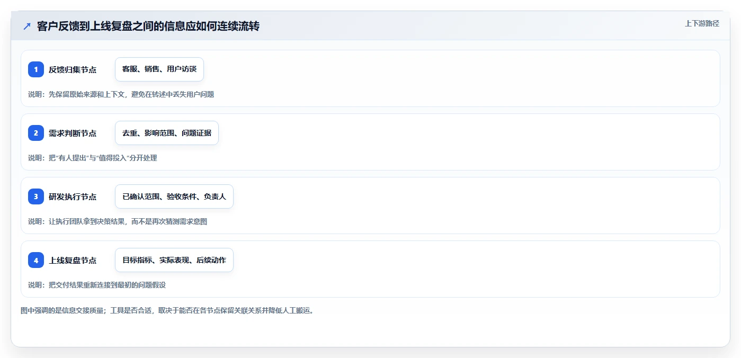Select the 目标指标、实际表现、后续动作 chip

pyautogui.click(x=174, y=260)
